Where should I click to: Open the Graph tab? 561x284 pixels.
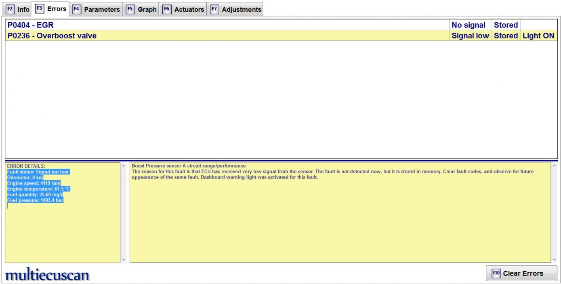(147, 9)
